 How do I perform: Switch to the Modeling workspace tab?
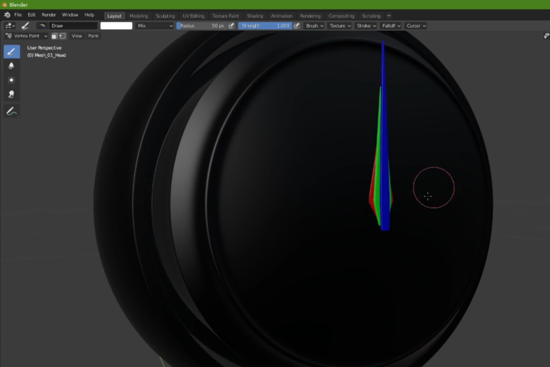[138, 16]
